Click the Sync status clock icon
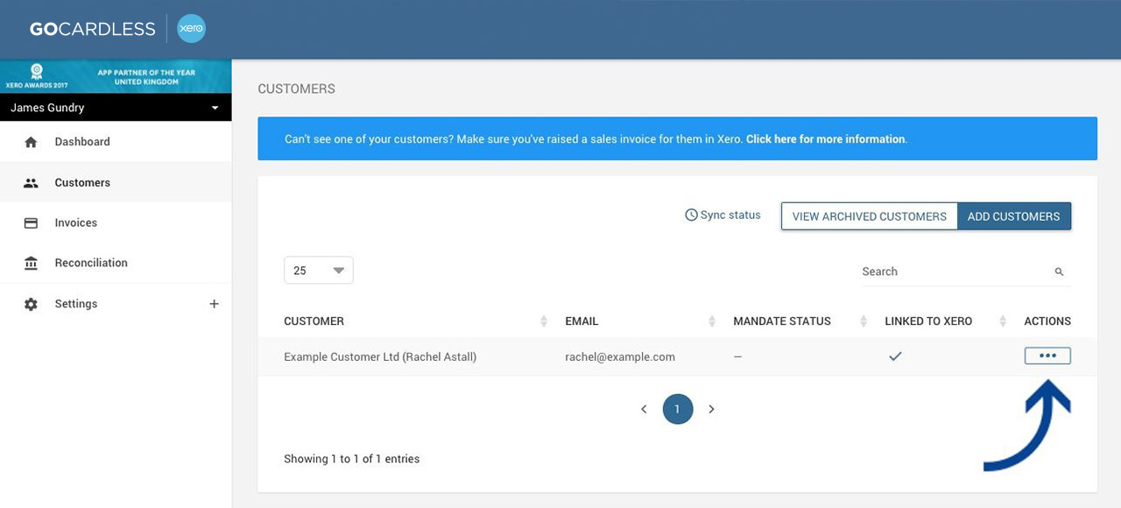 click(691, 215)
